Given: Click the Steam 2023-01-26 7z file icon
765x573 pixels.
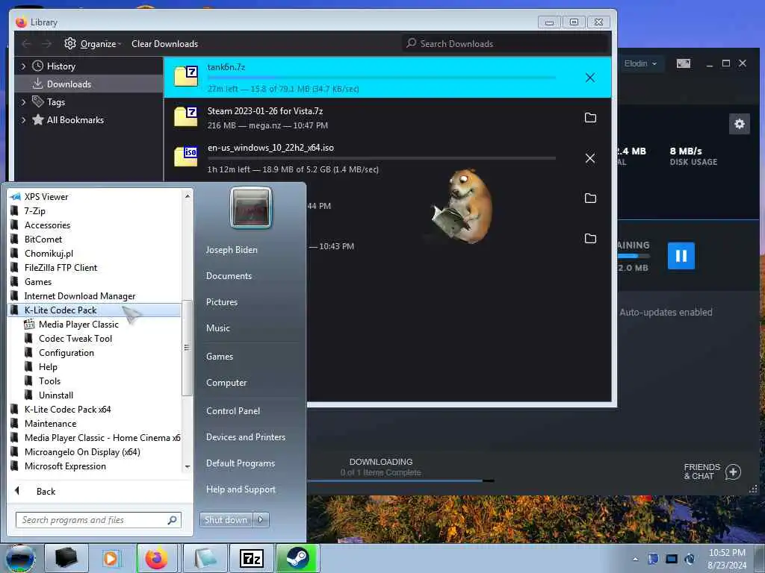Looking at the screenshot, I should [186, 117].
